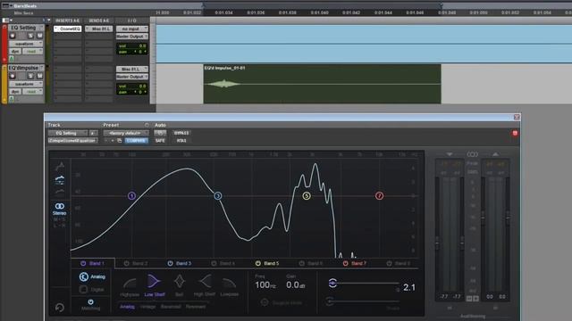This screenshot has width=572, height=321.
Task: Toggle Band 5 power button
Action: click(258, 263)
